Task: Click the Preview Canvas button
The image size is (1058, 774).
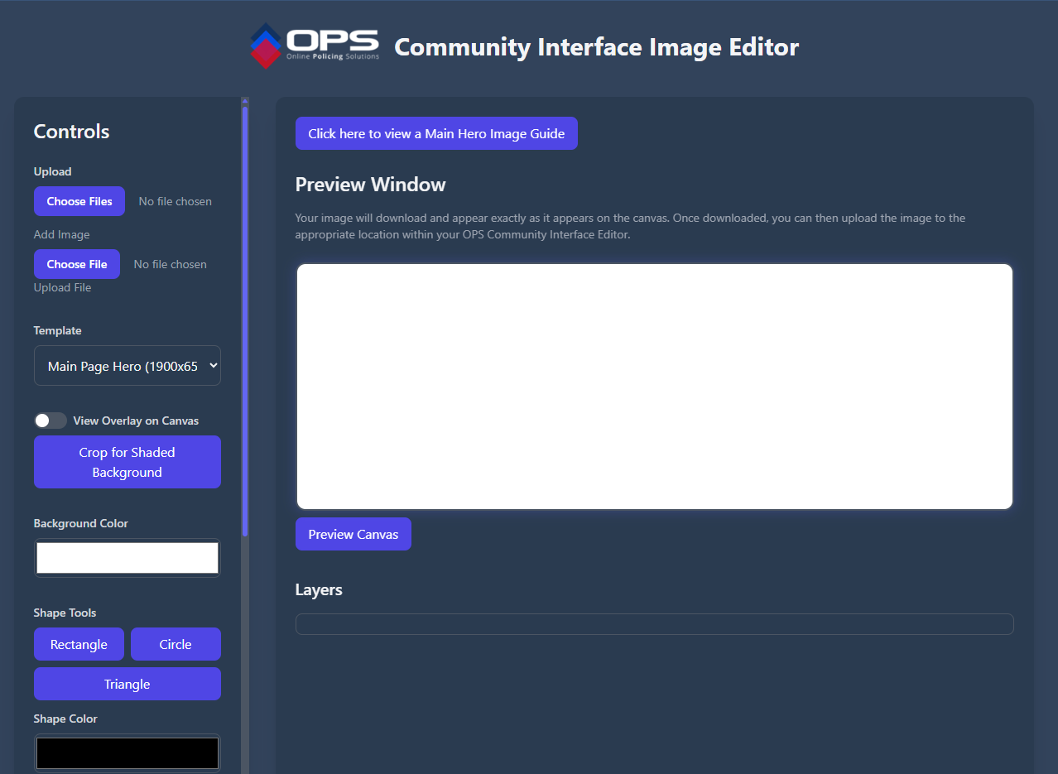Action: tap(353, 534)
